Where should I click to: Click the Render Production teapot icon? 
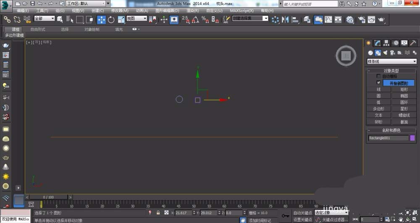tap(381, 20)
